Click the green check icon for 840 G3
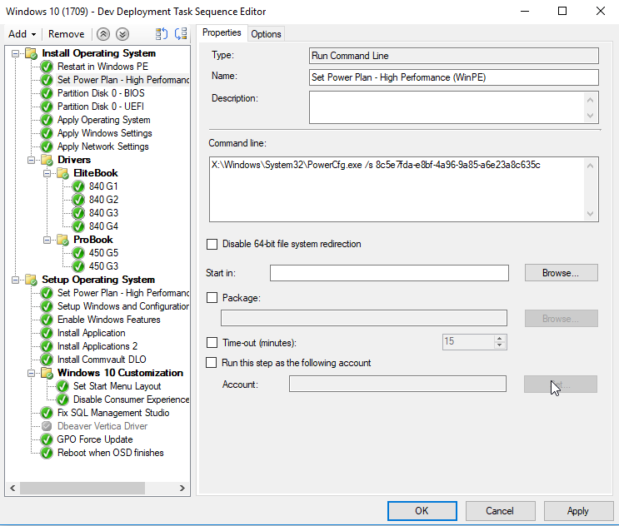 tap(78, 213)
